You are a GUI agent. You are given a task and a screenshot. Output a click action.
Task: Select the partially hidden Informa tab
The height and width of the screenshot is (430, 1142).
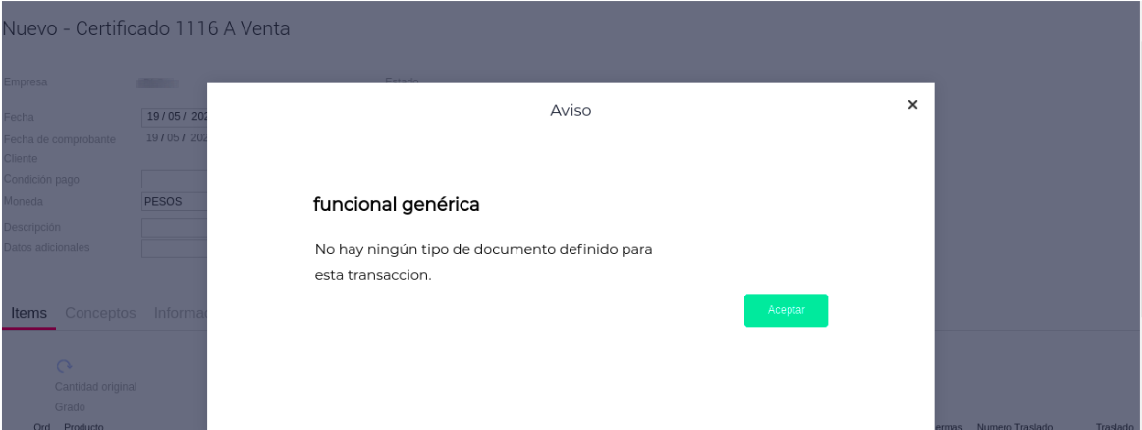pyautogui.click(x=180, y=313)
